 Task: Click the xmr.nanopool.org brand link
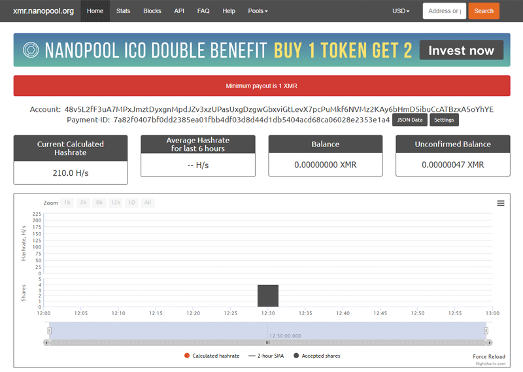[x=43, y=11]
